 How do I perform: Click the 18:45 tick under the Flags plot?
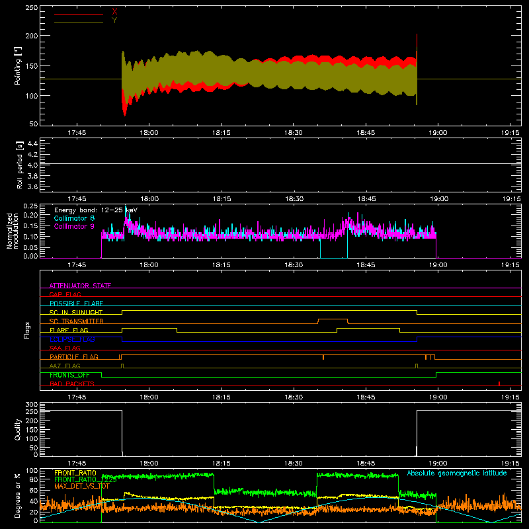(x=366, y=397)
